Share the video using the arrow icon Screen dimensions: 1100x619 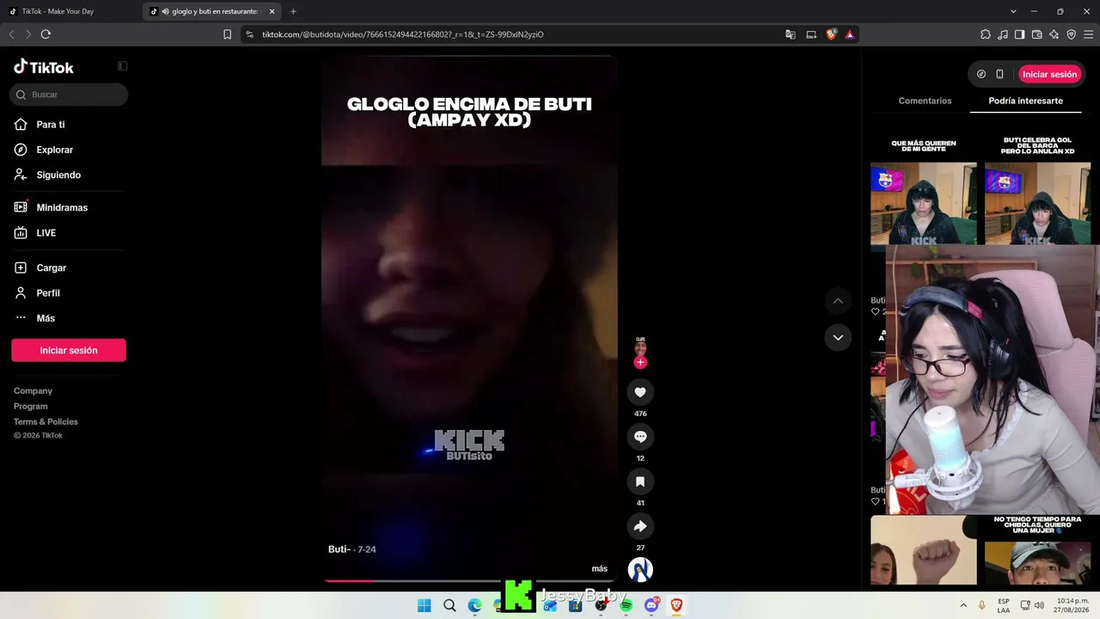640,526
